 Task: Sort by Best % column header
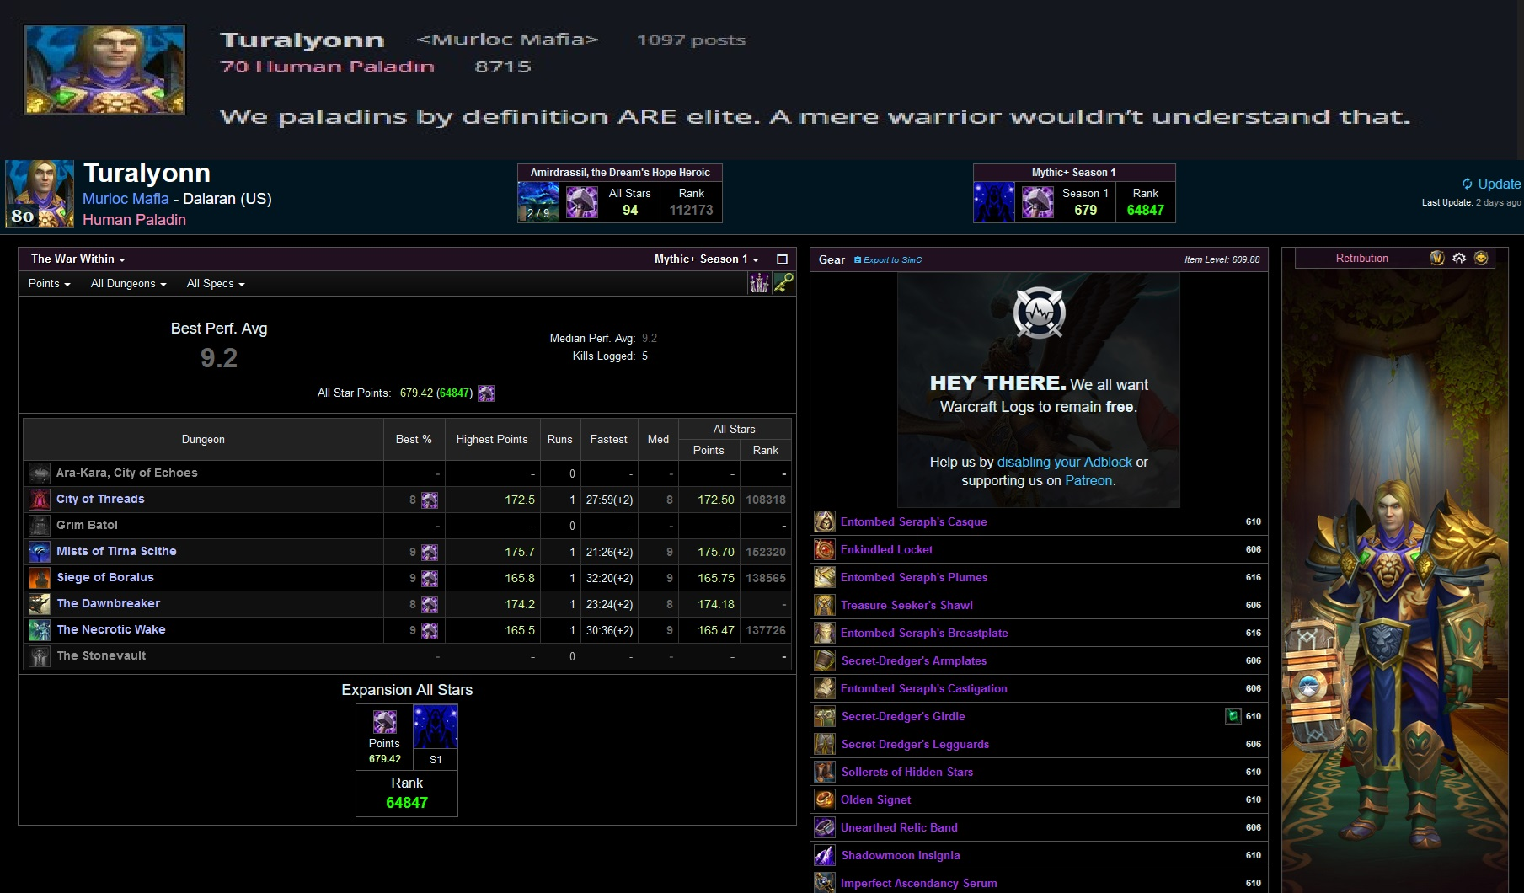coord(414,439)
